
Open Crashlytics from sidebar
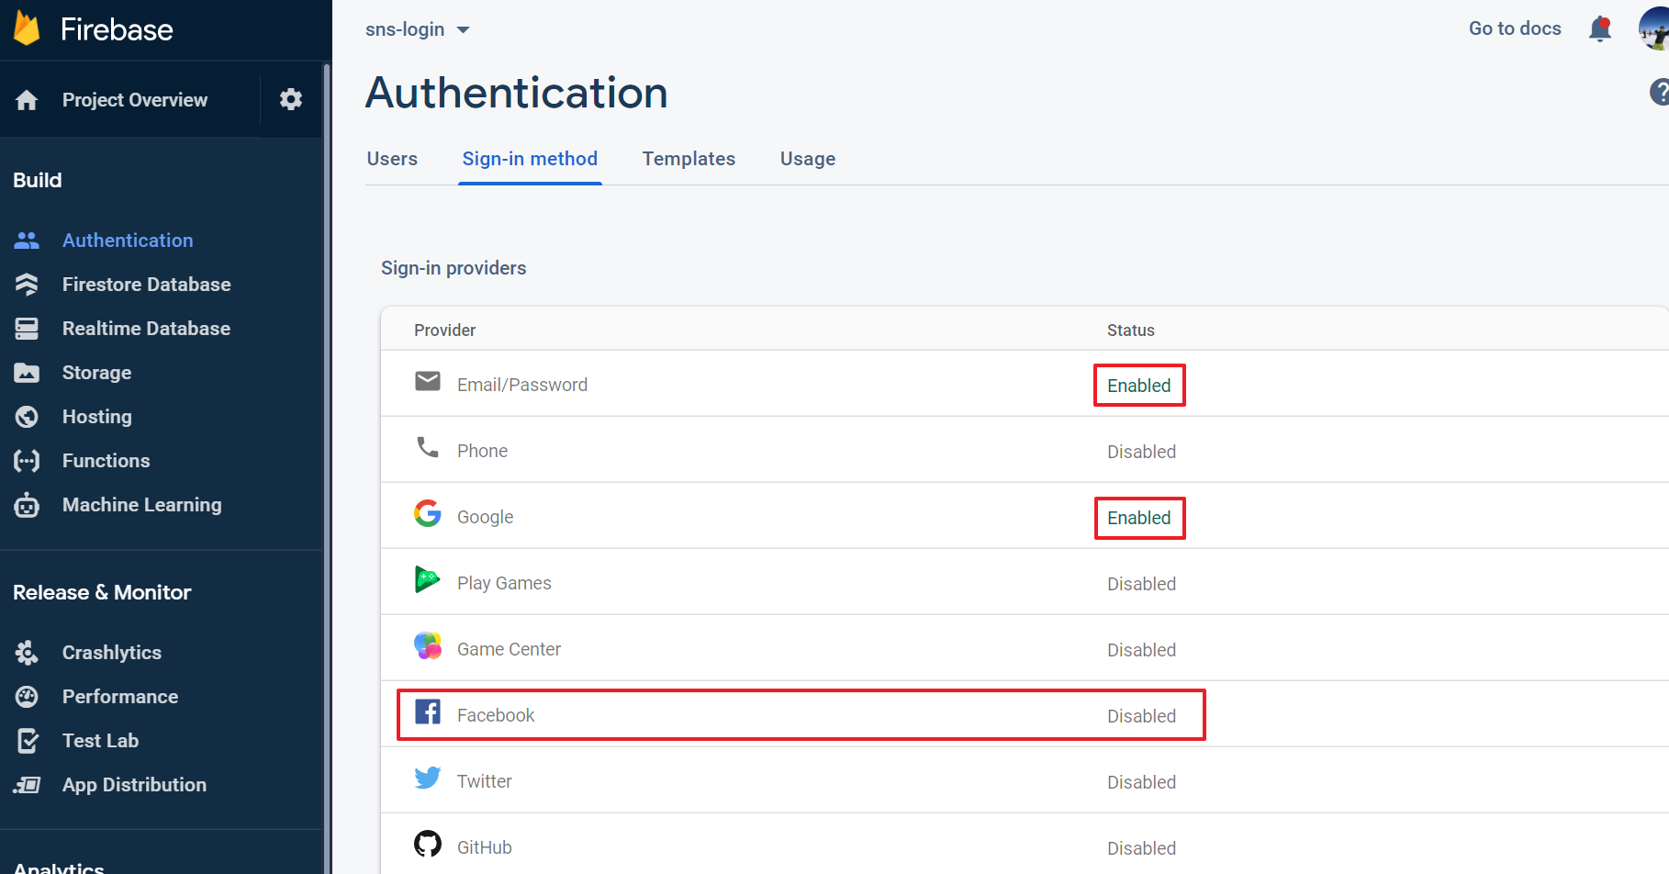(111, 653)
